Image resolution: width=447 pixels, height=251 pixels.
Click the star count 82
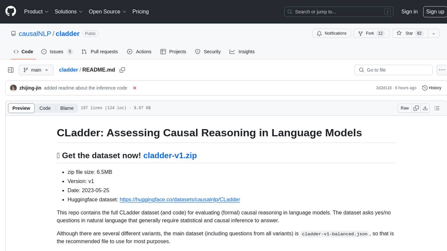(x=419, y=34)
